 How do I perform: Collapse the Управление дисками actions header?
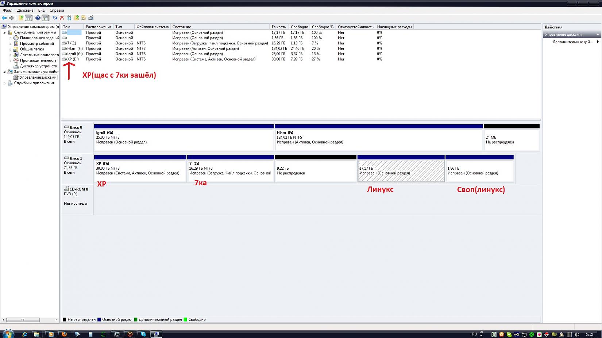[x=572, y=35]
